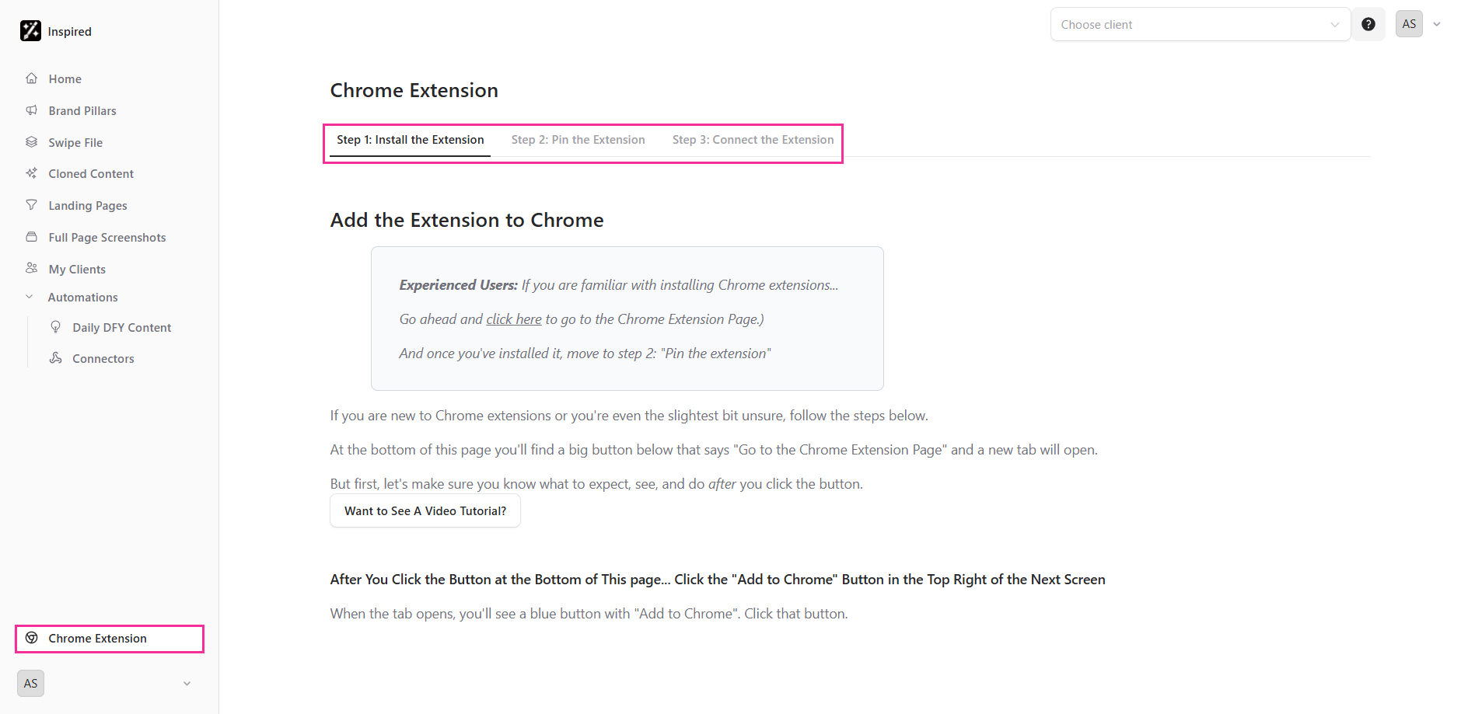Select Chrome Extension in the sidebar
Screen dimensions: 1475x714
coord(110,639)
